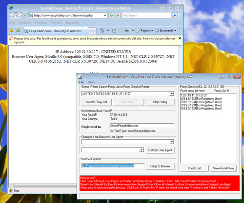The image size is (244, 203).
Task: Click the Strumenti gear icon in IE toolbar
Action: (x=157, y=31)
